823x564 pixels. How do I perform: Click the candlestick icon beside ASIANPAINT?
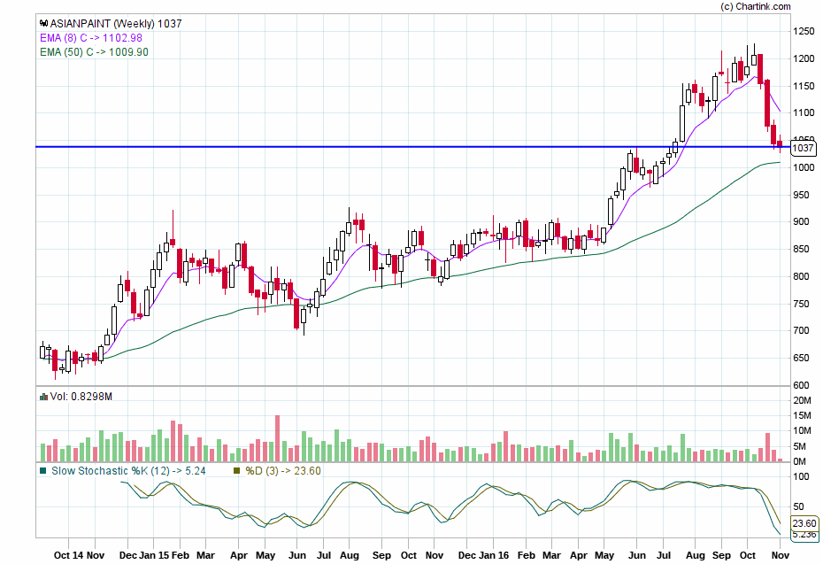pyautogui.click(x=44, y=24)
